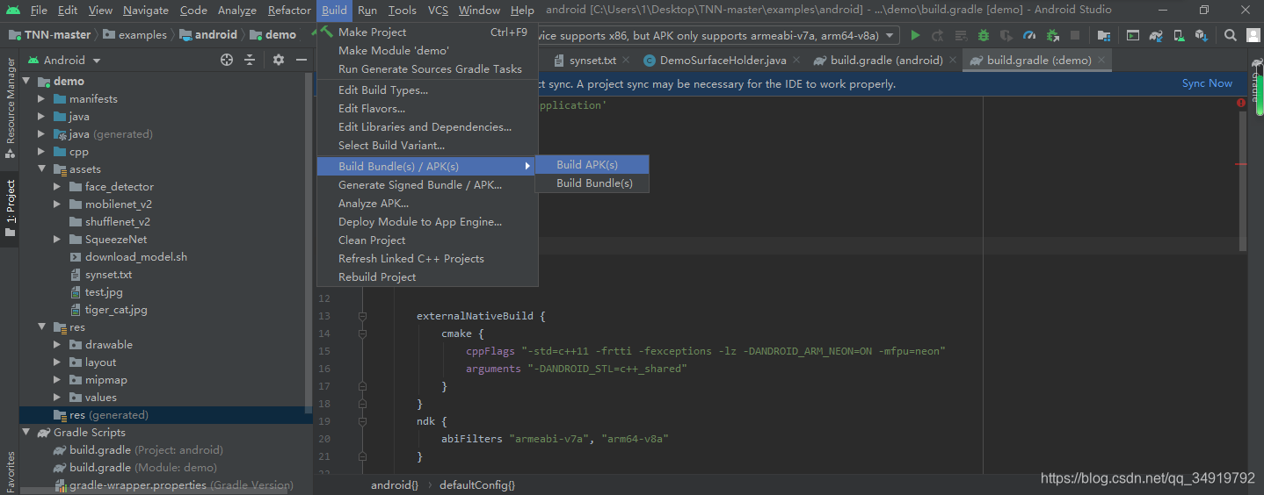Click Attach Debugger to Android Process icon
1264x495 pixels.
(1052, 35)
